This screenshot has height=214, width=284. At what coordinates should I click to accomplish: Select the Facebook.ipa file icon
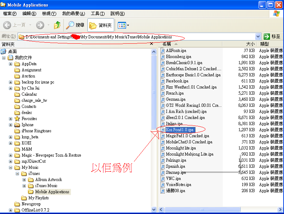[163, 81]
